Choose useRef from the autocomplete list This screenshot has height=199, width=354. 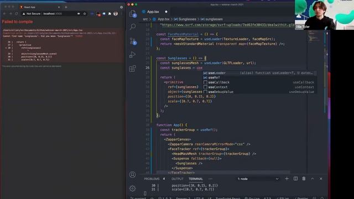[259, 77]
